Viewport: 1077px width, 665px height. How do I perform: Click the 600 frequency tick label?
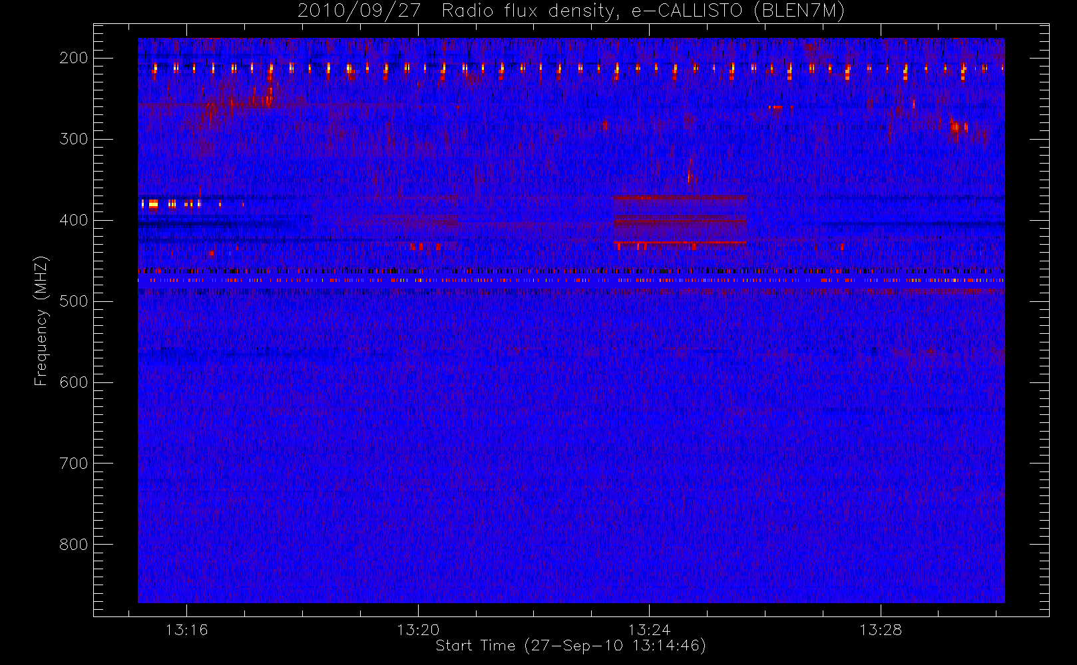(74, 382)
